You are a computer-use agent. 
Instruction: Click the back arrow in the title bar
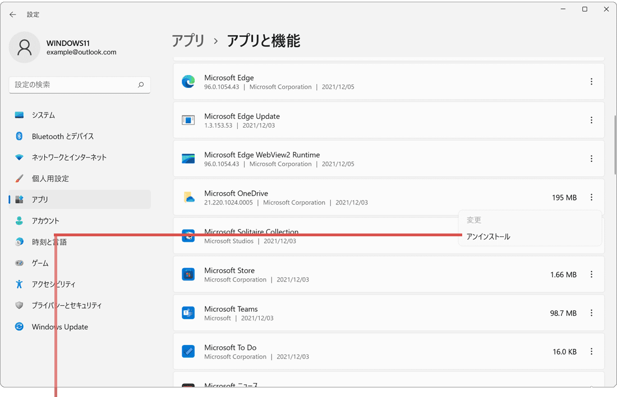click(13, 15)
